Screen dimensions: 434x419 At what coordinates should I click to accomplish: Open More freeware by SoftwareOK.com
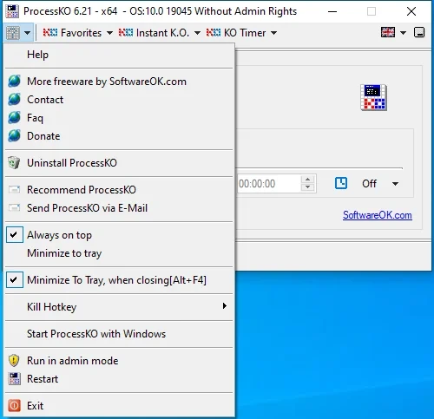point(119,82)
